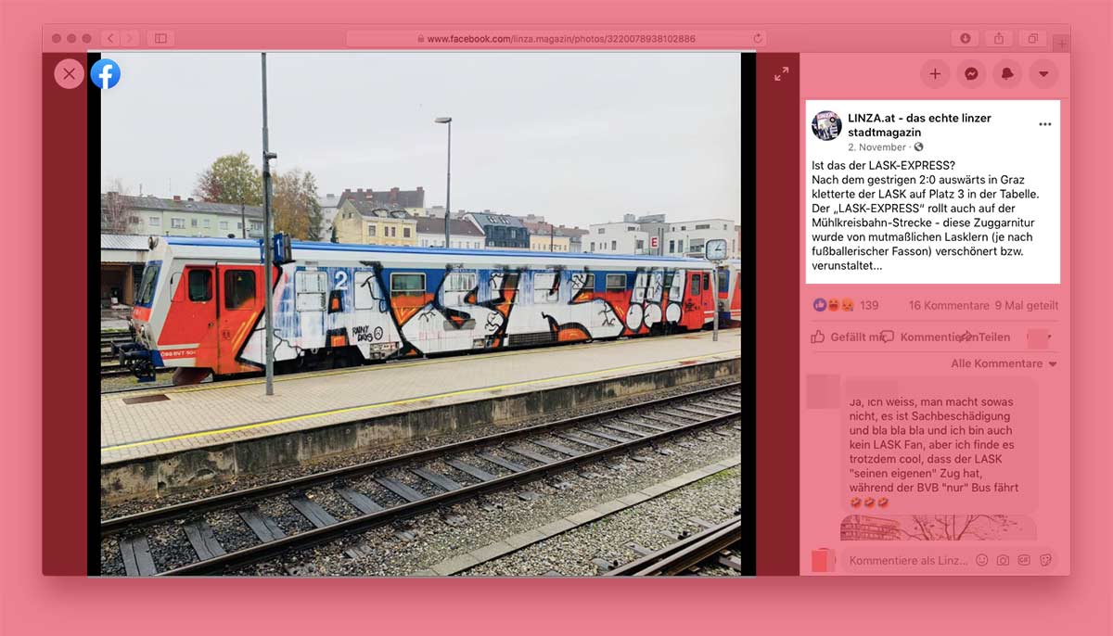The image size is (1113, 636).
Task: Open the sticker picker icon
Action: (x=1045, y=560)
